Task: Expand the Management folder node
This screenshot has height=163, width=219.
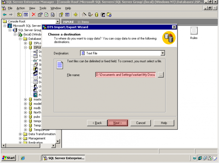Action: pos(20,138)
